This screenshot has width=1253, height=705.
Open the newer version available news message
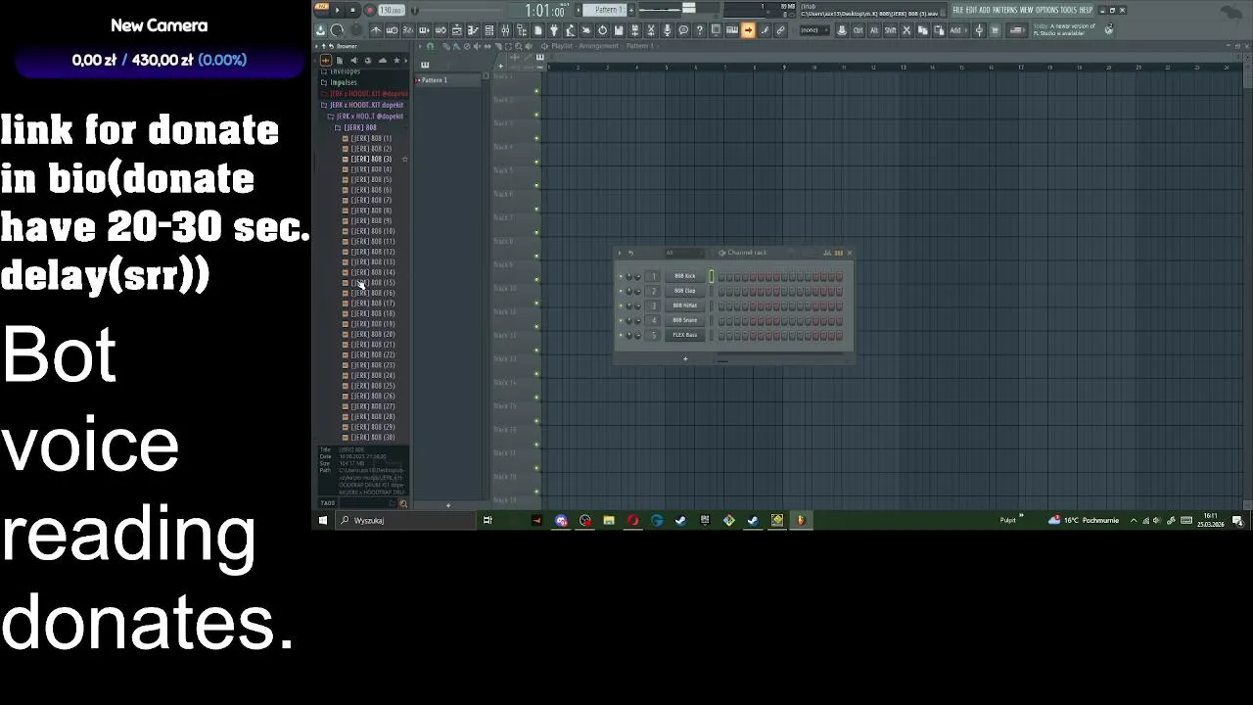pos(1064,29)
